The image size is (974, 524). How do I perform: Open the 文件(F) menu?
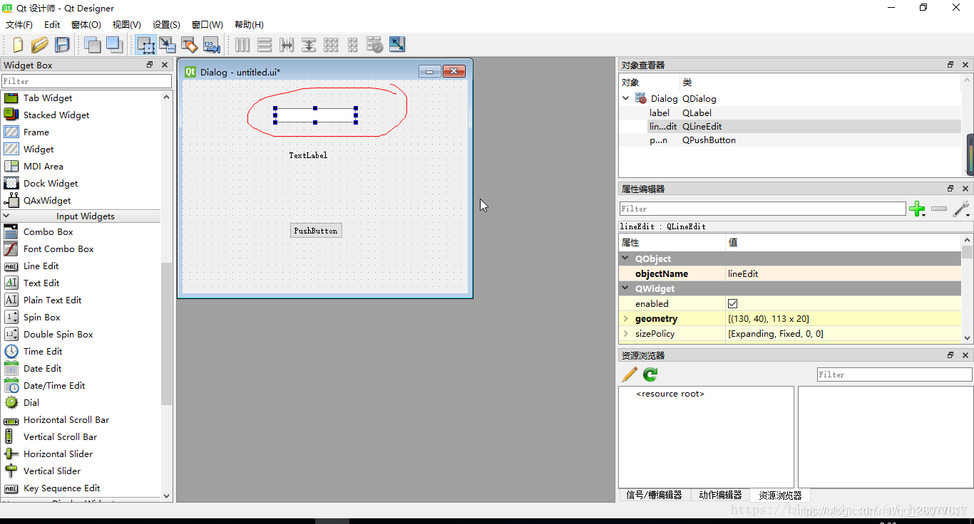point(19,24)
